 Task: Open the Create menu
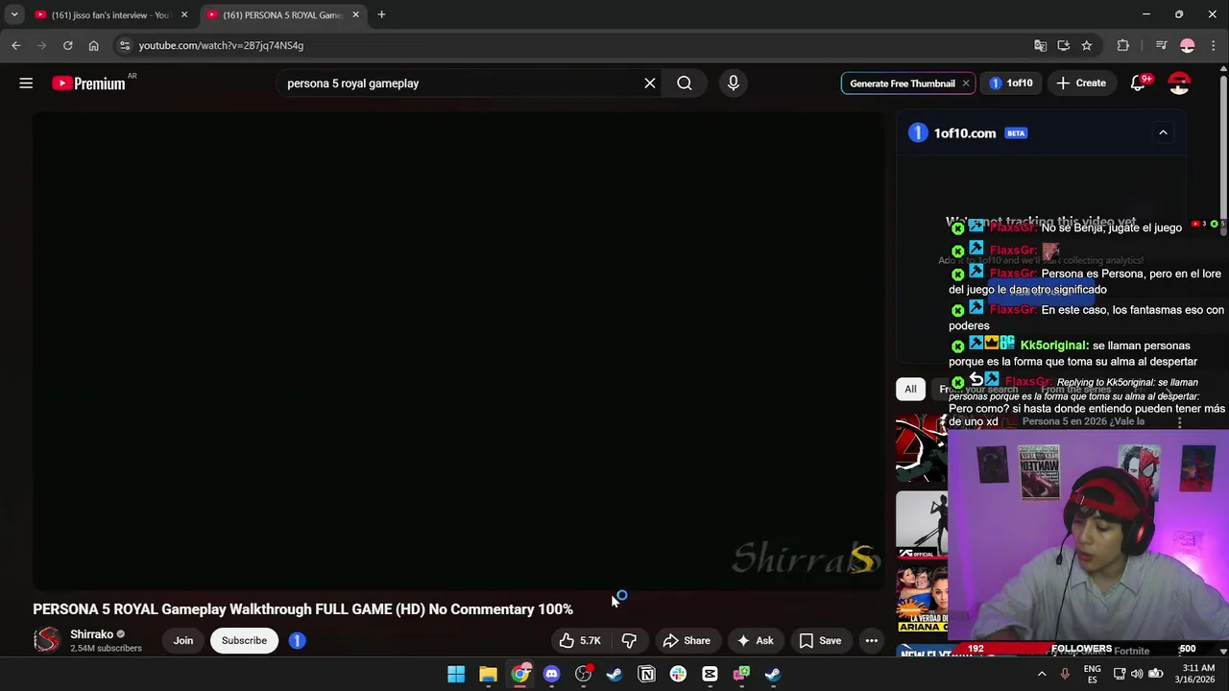(x=1081, y=83)
